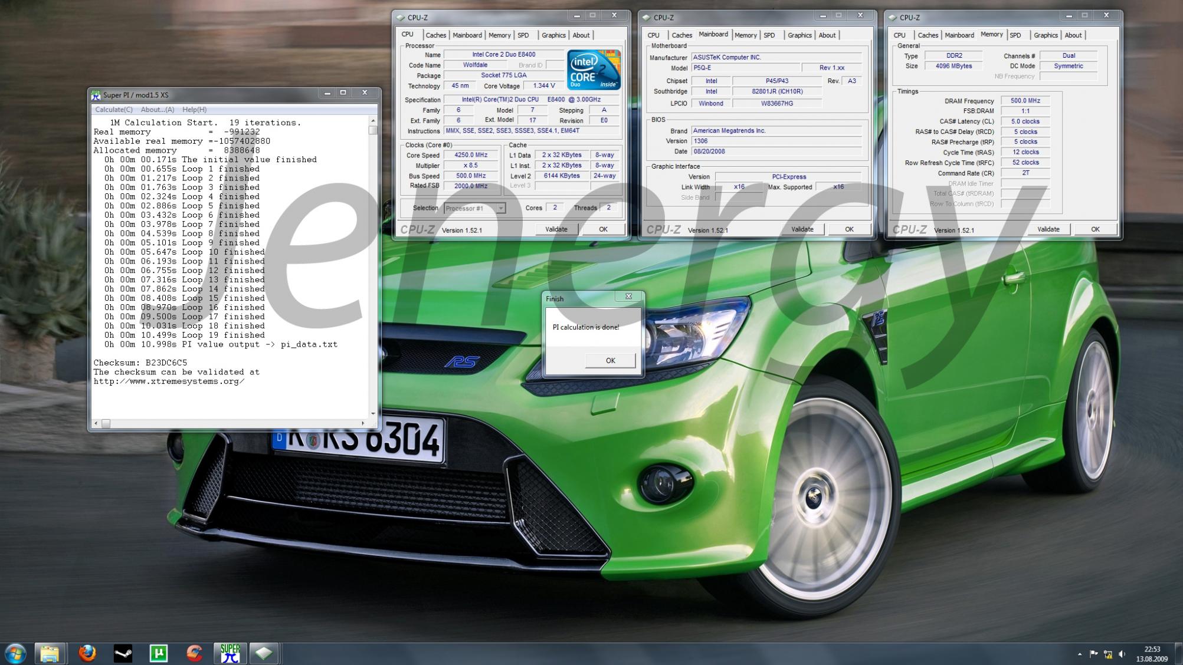The width and height of the screenshot is (1183, 665).
Task: Open Windows Explorer from the taskbar
Action: pyautogui.click(x=50, y=653)
